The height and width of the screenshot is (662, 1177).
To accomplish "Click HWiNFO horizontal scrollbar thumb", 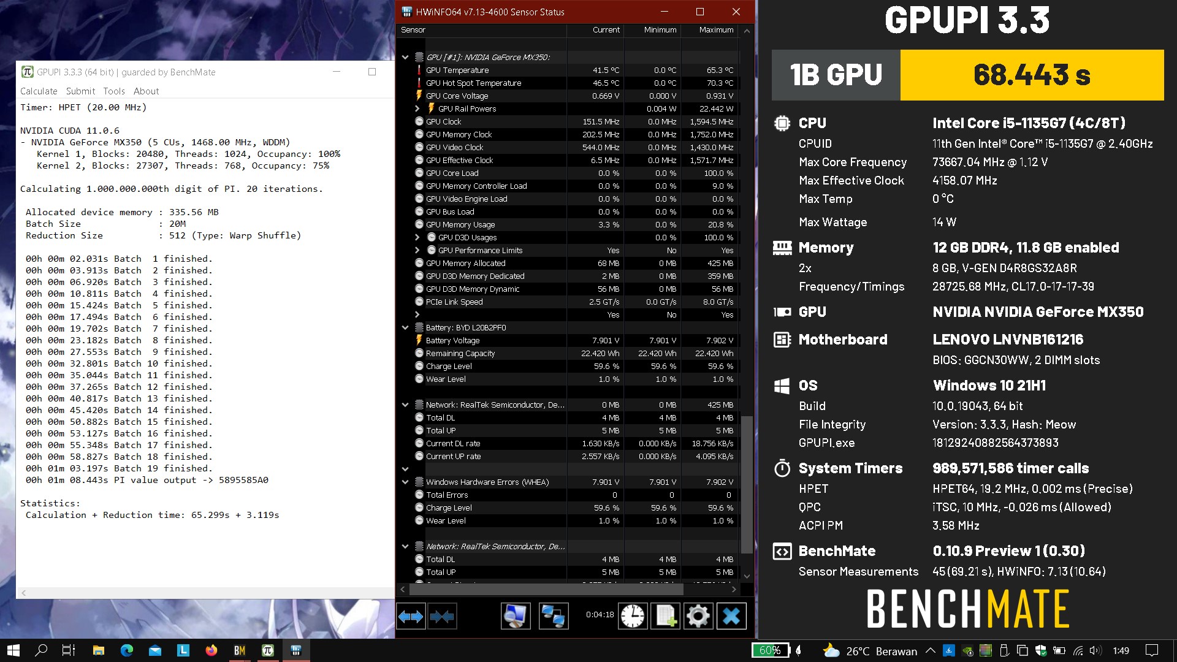I will coord(546,589).
